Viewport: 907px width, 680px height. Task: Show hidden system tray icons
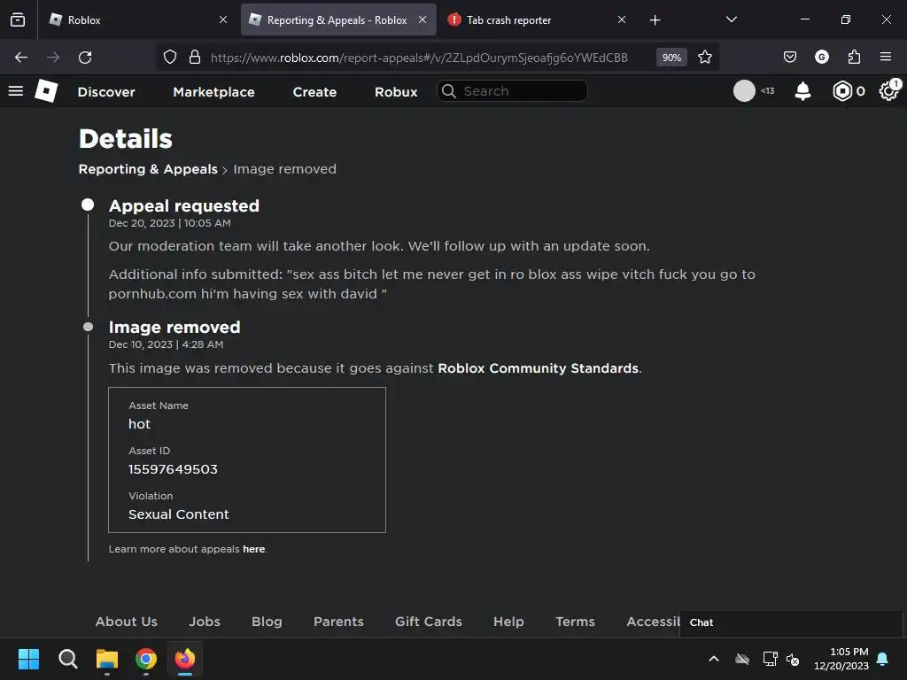[714, 659]
